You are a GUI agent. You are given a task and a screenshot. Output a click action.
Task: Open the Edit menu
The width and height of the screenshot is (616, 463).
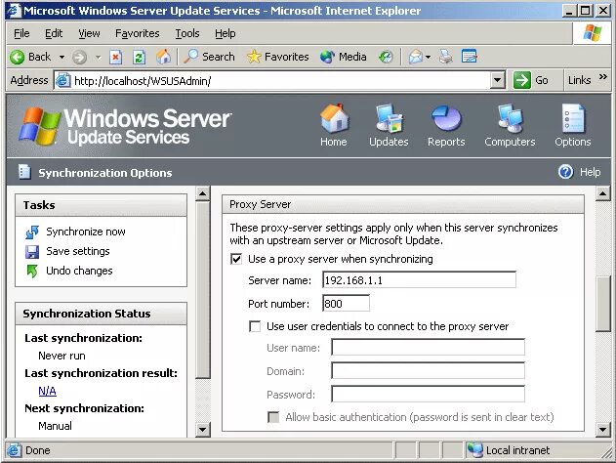point(54,34)
